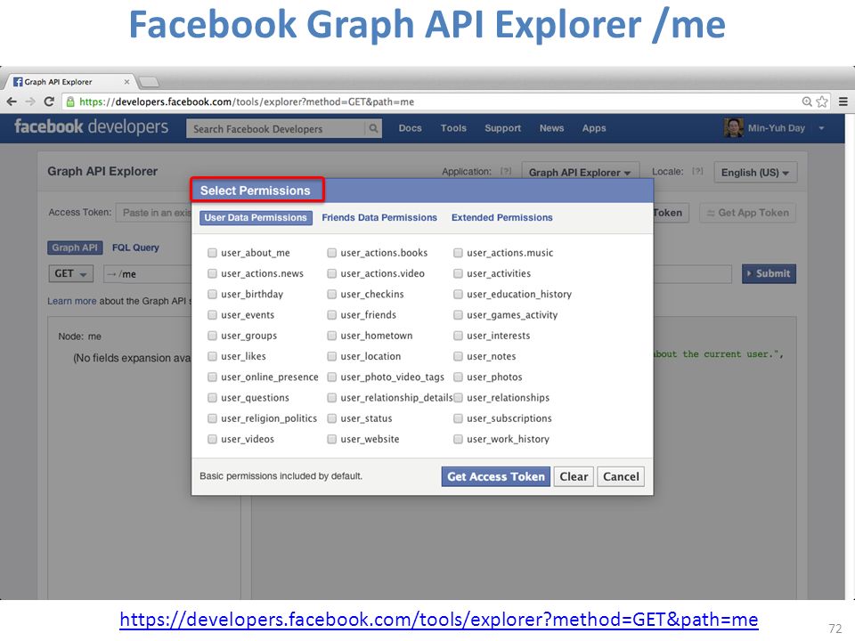Click the Access Token input field
Screen dimensions: 855x641
(x=154, y=213)
